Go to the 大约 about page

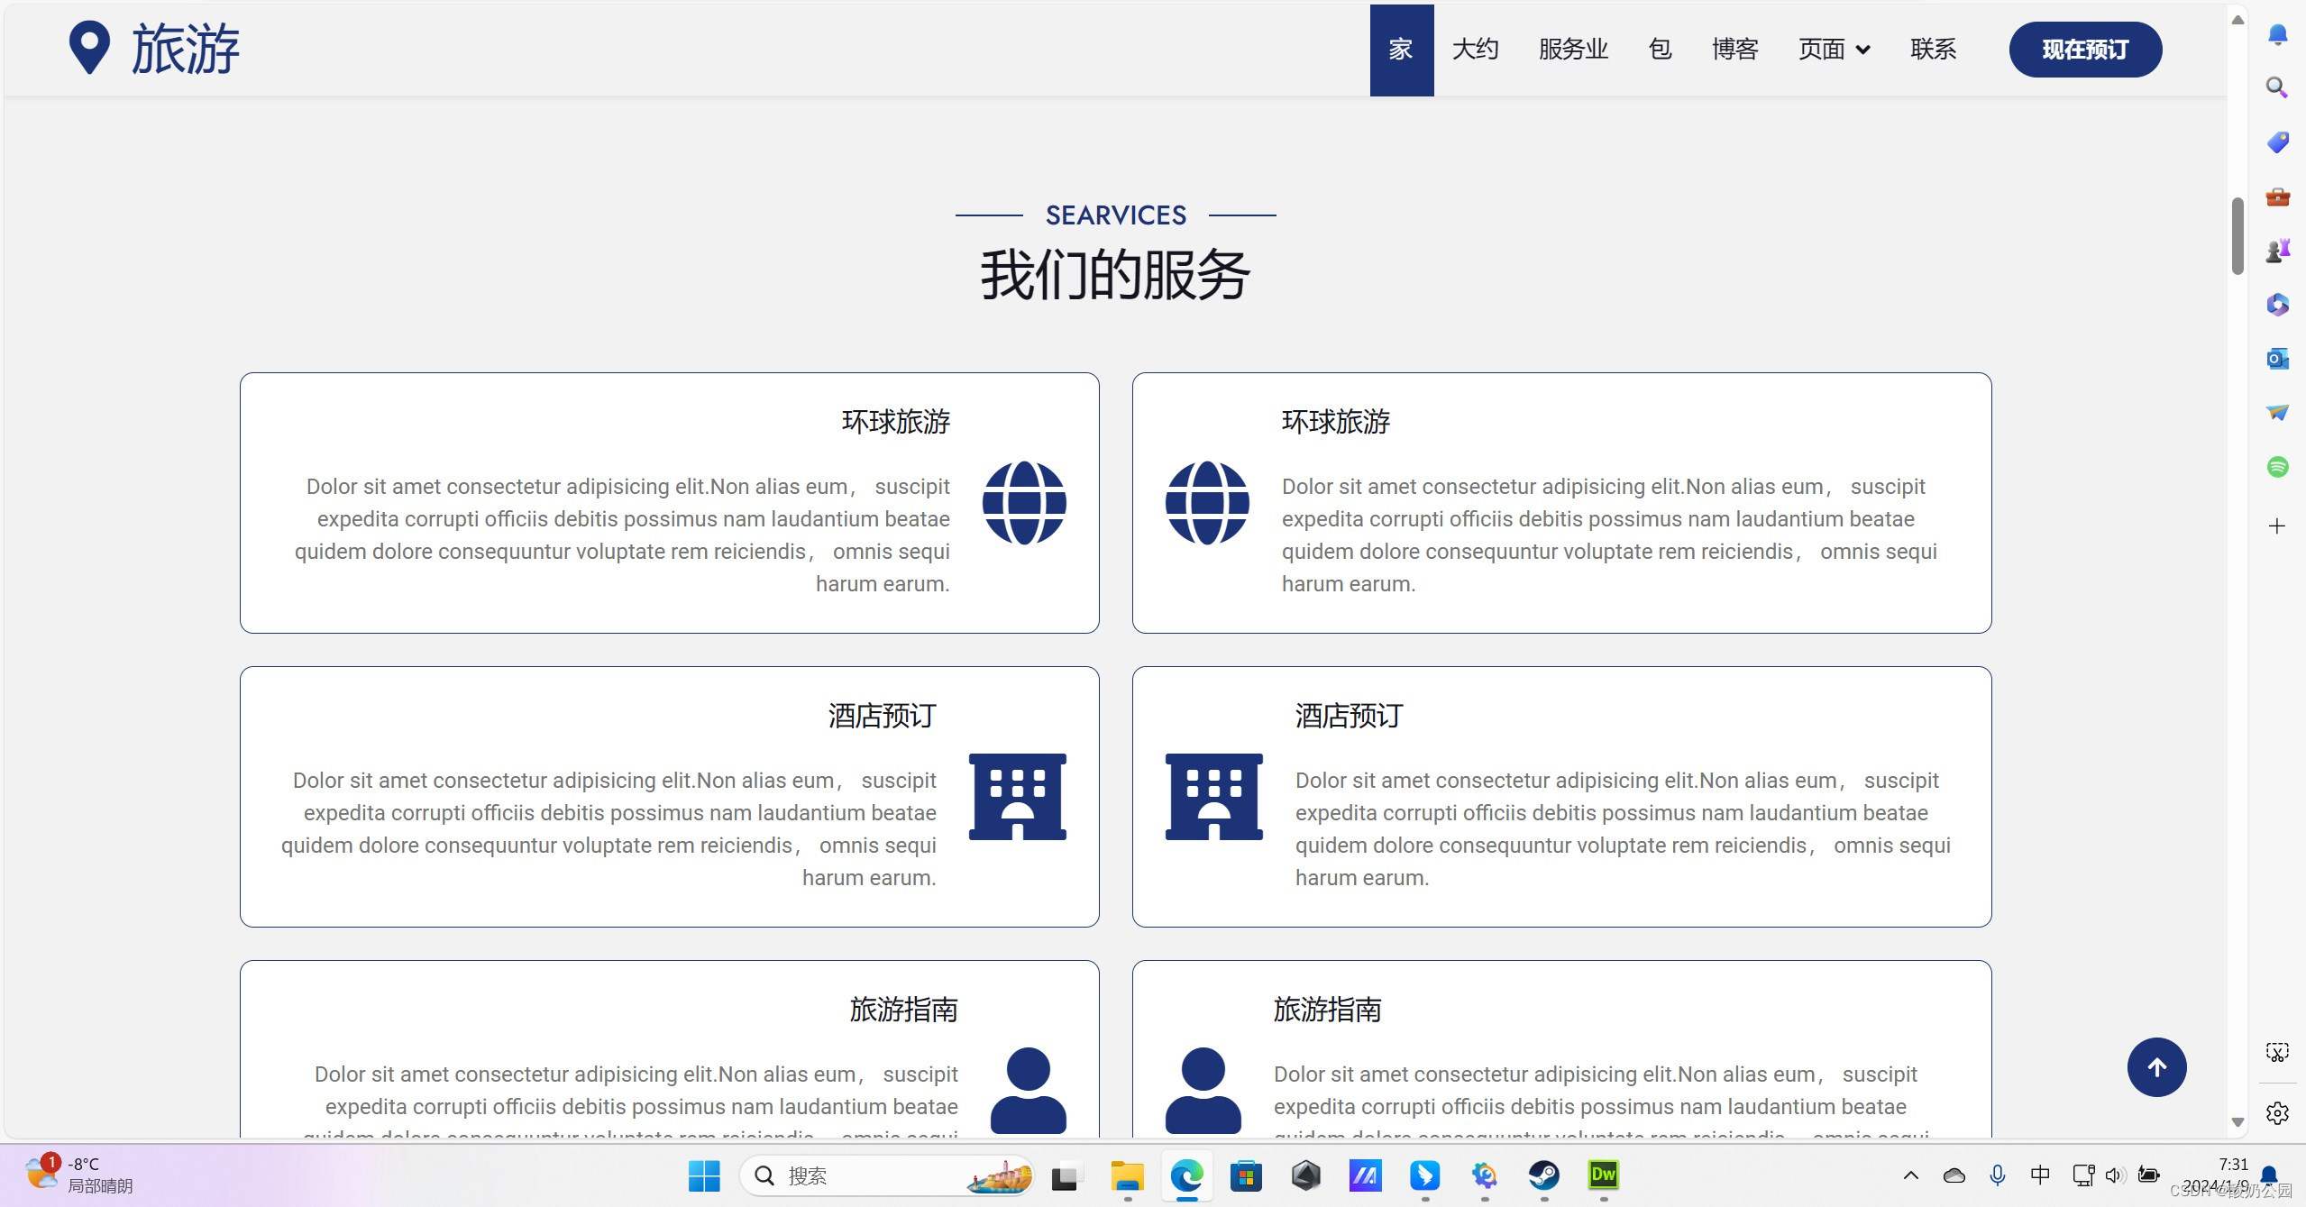[1475, 49]
